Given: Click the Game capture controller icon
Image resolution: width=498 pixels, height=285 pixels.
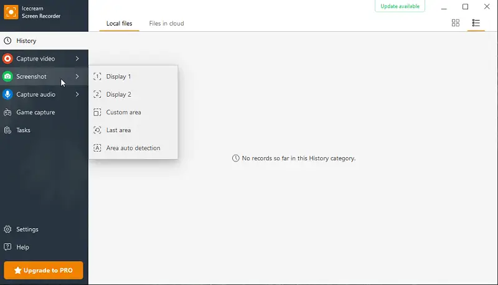Looking at the screenshot, I should click(x=7, y=113).
